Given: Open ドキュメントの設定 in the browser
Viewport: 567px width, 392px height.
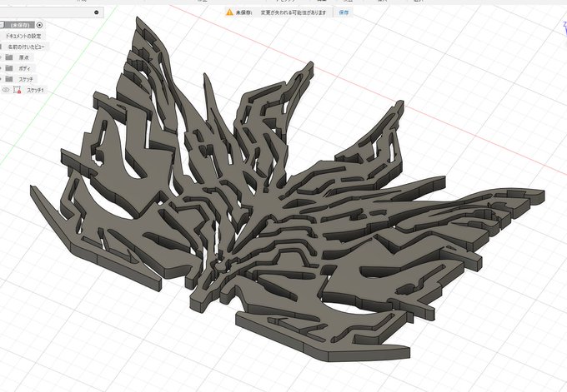Looking at the screenshot, I should [x=23, y=36].
